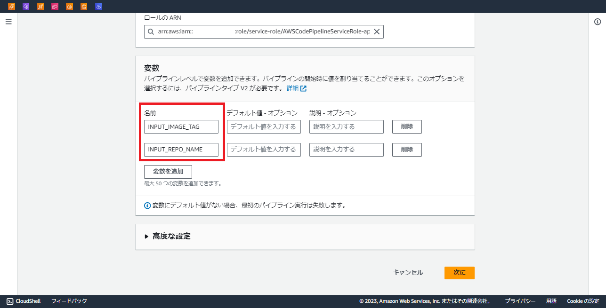Click the info icon in the default value notice
The width and height of the screenshot is (606, 308).
coord(147,205)
